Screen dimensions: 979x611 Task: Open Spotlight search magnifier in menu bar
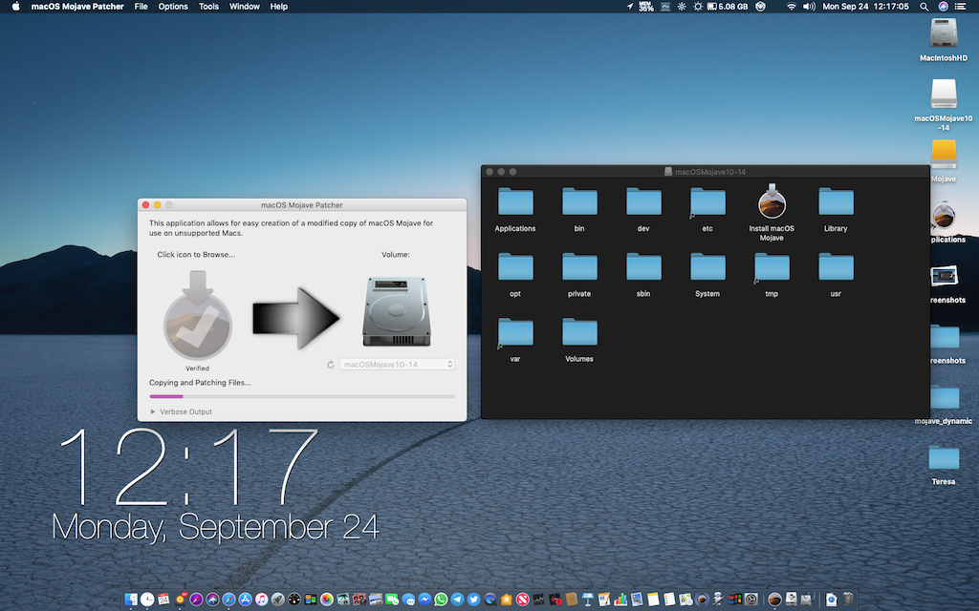coord(925,7)
